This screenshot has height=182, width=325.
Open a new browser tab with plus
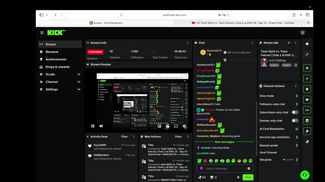[x=301, y=15]
